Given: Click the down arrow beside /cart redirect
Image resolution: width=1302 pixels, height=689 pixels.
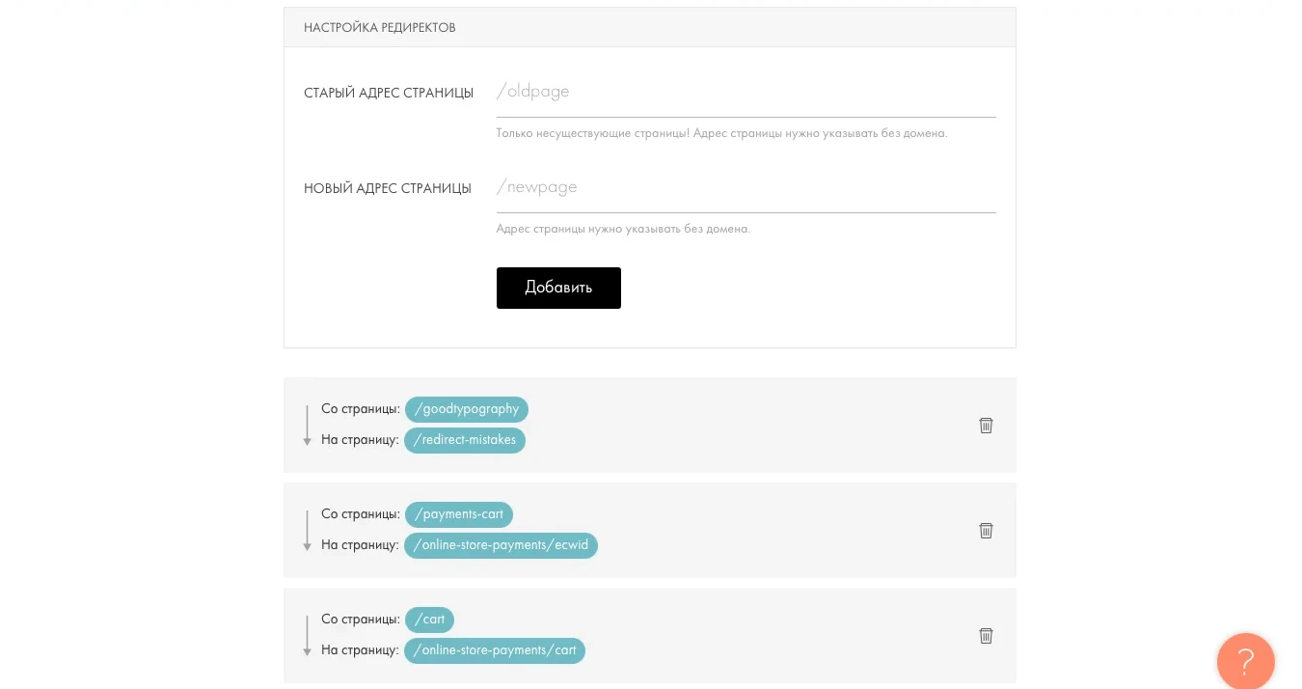Looking at the screenshot, I should (307, 636).
